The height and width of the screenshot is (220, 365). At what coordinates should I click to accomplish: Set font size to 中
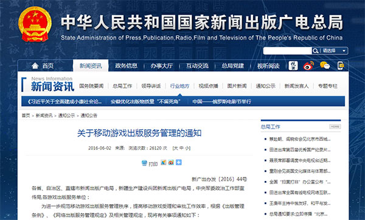[x=181, y=148]
